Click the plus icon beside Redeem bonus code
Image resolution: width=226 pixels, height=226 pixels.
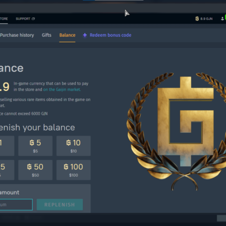(x=85, y=35)
